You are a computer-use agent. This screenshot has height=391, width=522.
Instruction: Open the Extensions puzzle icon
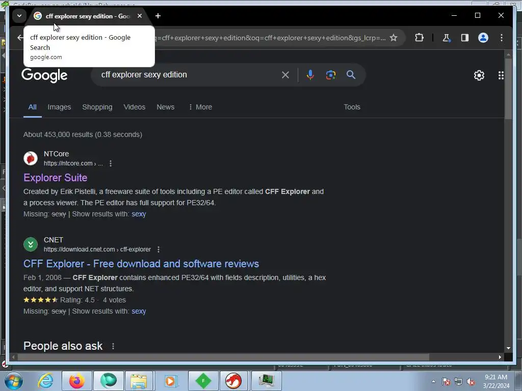(420, 38)
